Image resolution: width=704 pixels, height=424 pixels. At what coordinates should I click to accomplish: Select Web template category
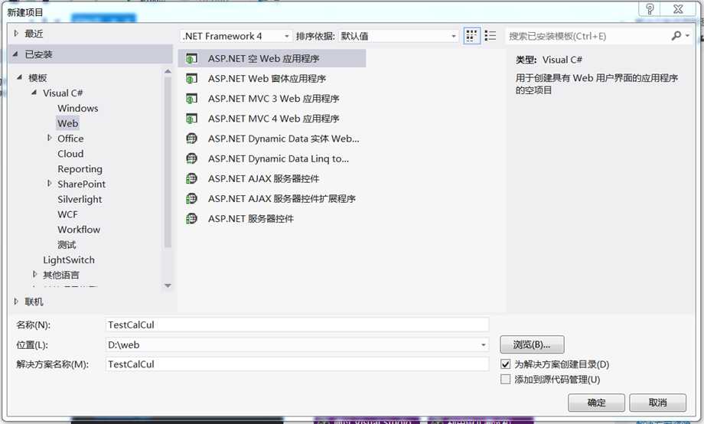68,123
